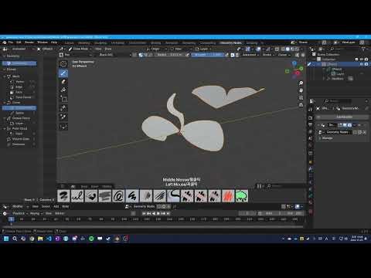Click the viewport pan hand gizmo
Screen dimensions: 371x278
click(301, 90)
